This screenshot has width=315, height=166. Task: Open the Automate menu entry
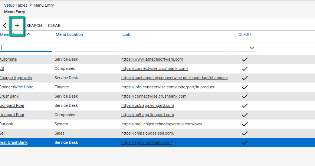coord(8,59)
